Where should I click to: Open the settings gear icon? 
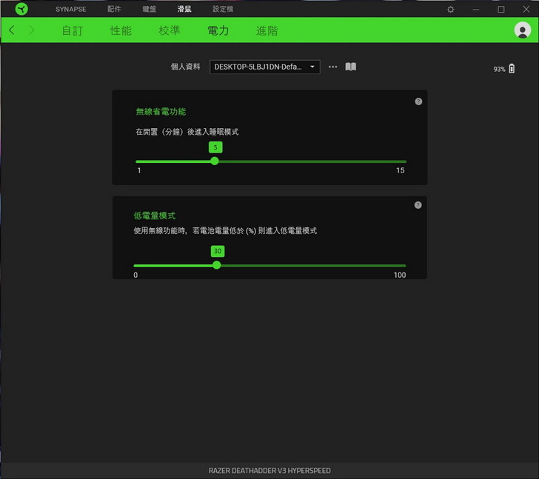pos(451,10)
